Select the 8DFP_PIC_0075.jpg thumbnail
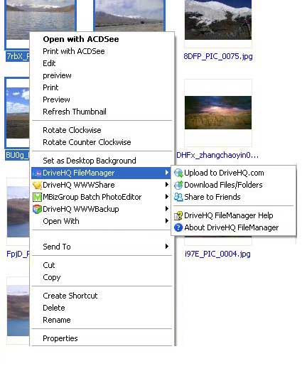The width and height of the screenshot is (307, 371). pos(218,20)
